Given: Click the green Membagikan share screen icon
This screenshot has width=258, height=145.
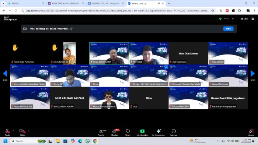Looking at the screenshot, I should pos(142,131).
